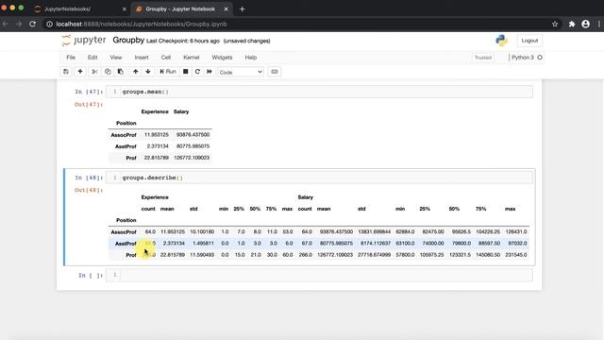Screen dimensions: 604x340
Task: Run the selected cell
Action: pyautogui.click(x=168, y=72)
